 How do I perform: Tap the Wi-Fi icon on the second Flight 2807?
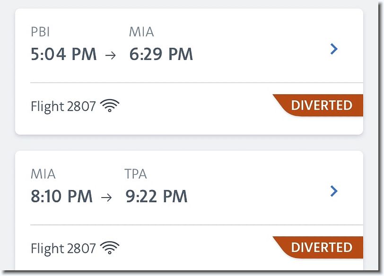[x=109, y=248]
